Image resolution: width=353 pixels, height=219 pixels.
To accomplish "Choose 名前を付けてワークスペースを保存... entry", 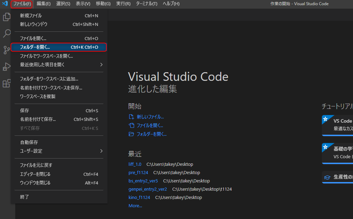I will click(59, 88).
